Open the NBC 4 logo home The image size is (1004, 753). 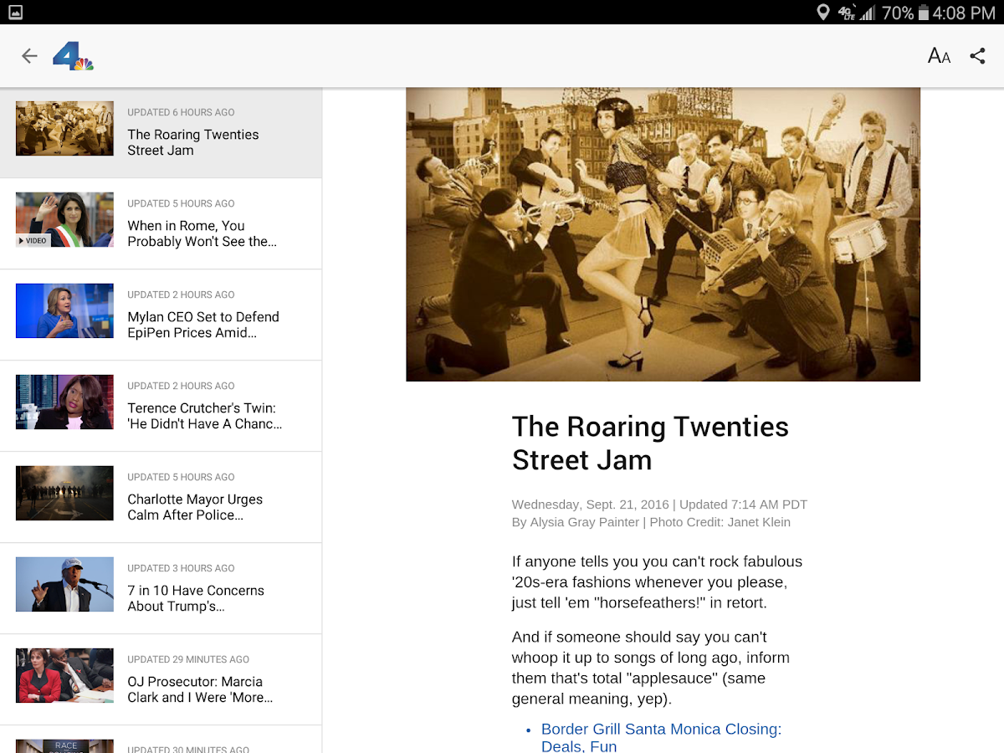tap(73, 56)
